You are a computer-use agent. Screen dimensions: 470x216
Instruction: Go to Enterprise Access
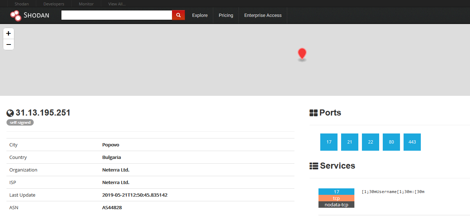(263, 15)
